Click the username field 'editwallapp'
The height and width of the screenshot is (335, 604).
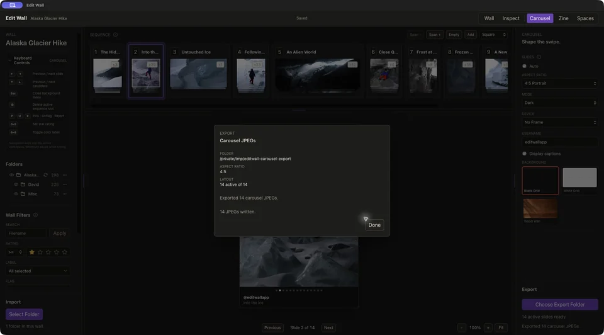(560, 142)
